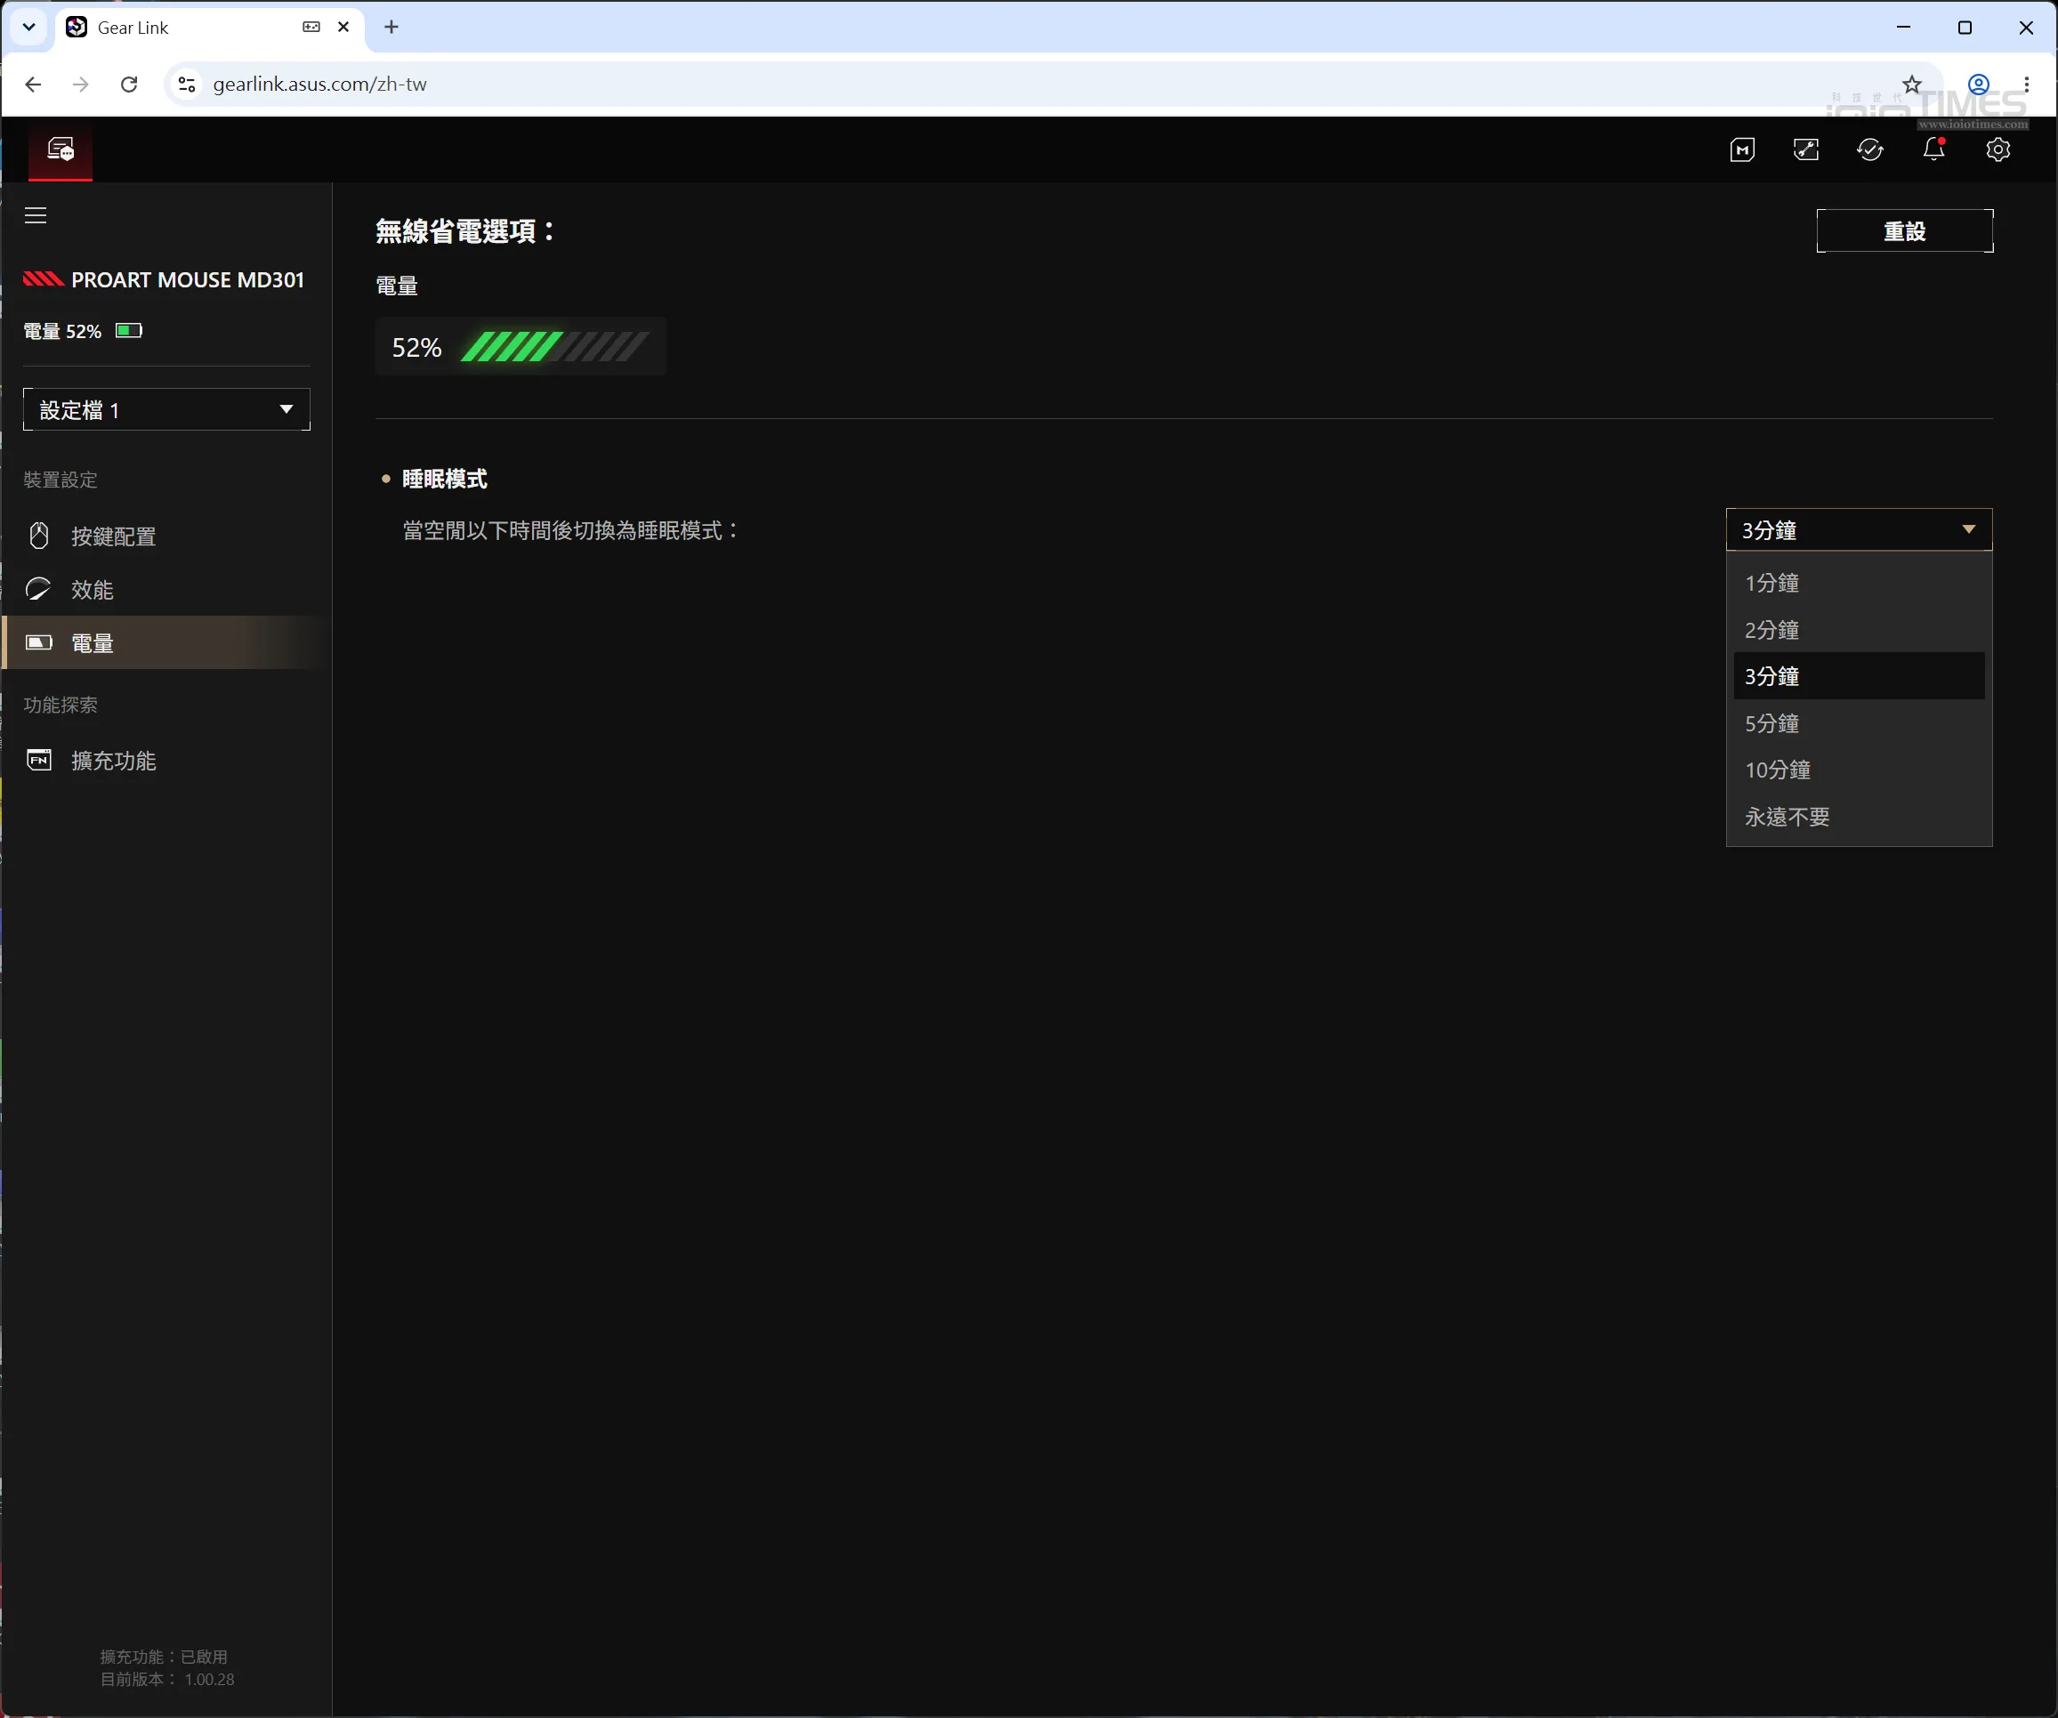The image size is (2058, 1718).
Task: Choose highlighted 3分鐘 option in list
Action: tap(1859, 676)
